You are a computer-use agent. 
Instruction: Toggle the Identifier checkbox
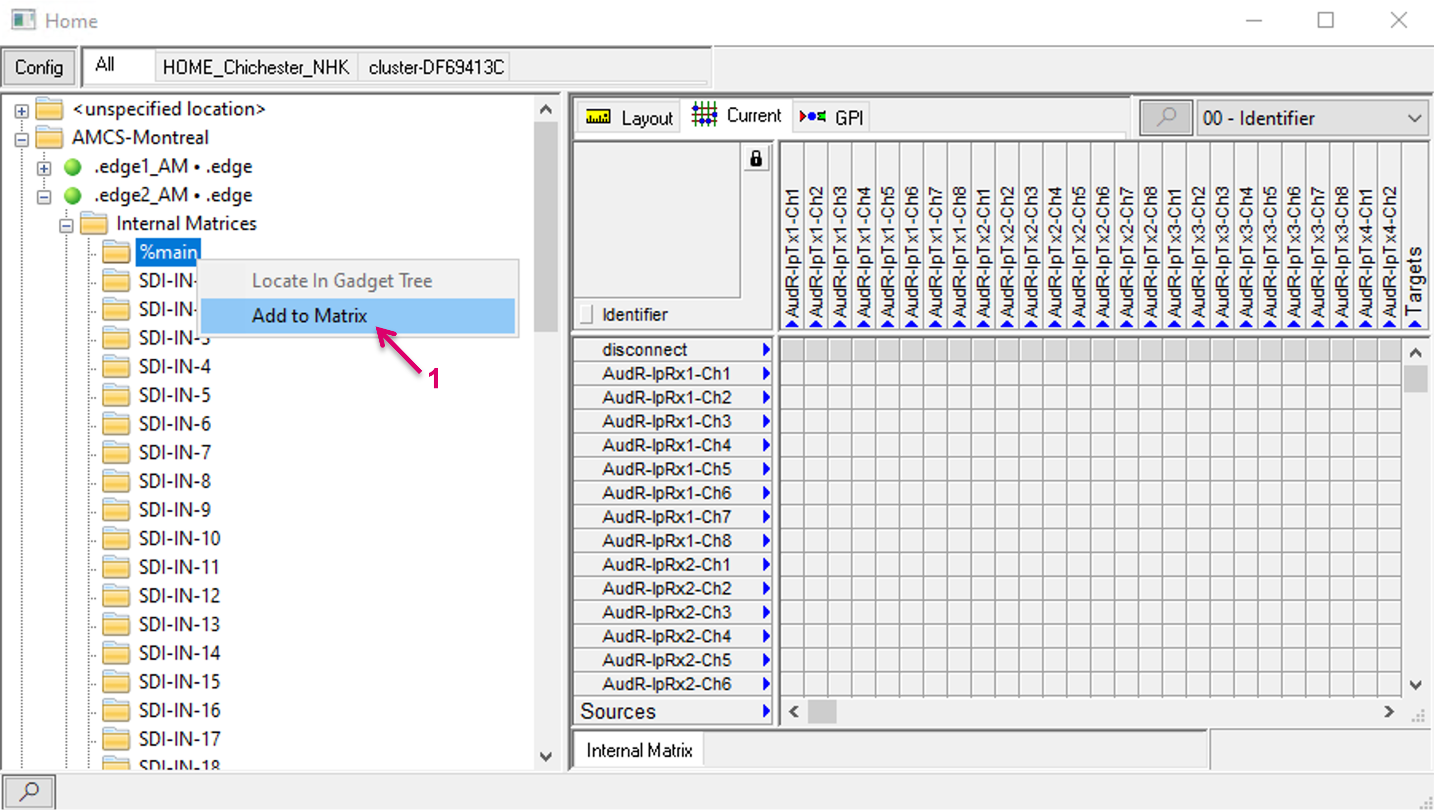coord(586,314)
